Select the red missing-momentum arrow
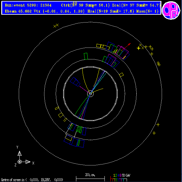 pos(126,47)
